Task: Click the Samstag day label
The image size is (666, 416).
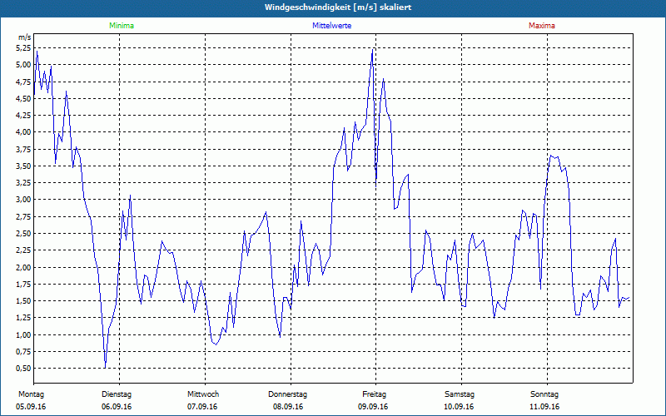Action: 460,394
